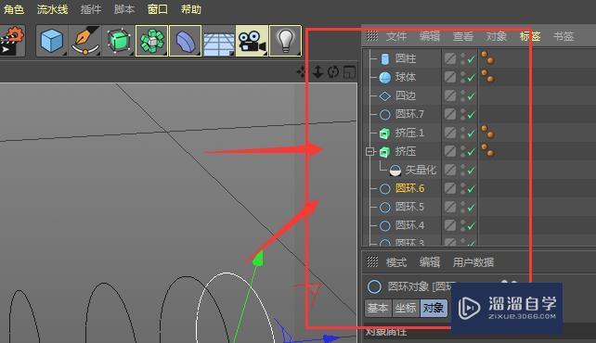The width and height of the screenshot is (596, 343).
Task: Click the Phong tag on 挤压.1
Action: pyautogui.click(x=487, y=132)
